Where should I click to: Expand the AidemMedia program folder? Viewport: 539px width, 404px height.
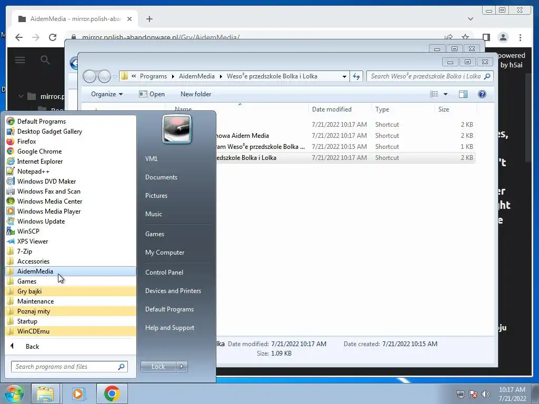click(71, 271)
